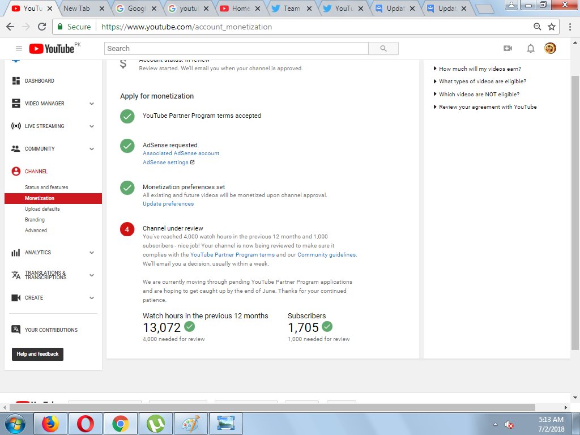Click the zoom magnifier in address bar
This screenshot has width=580, height=435.
tap(538, 27)
